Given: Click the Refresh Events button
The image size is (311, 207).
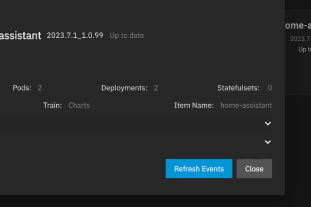Looking at the screenshot, I should 199,169.
